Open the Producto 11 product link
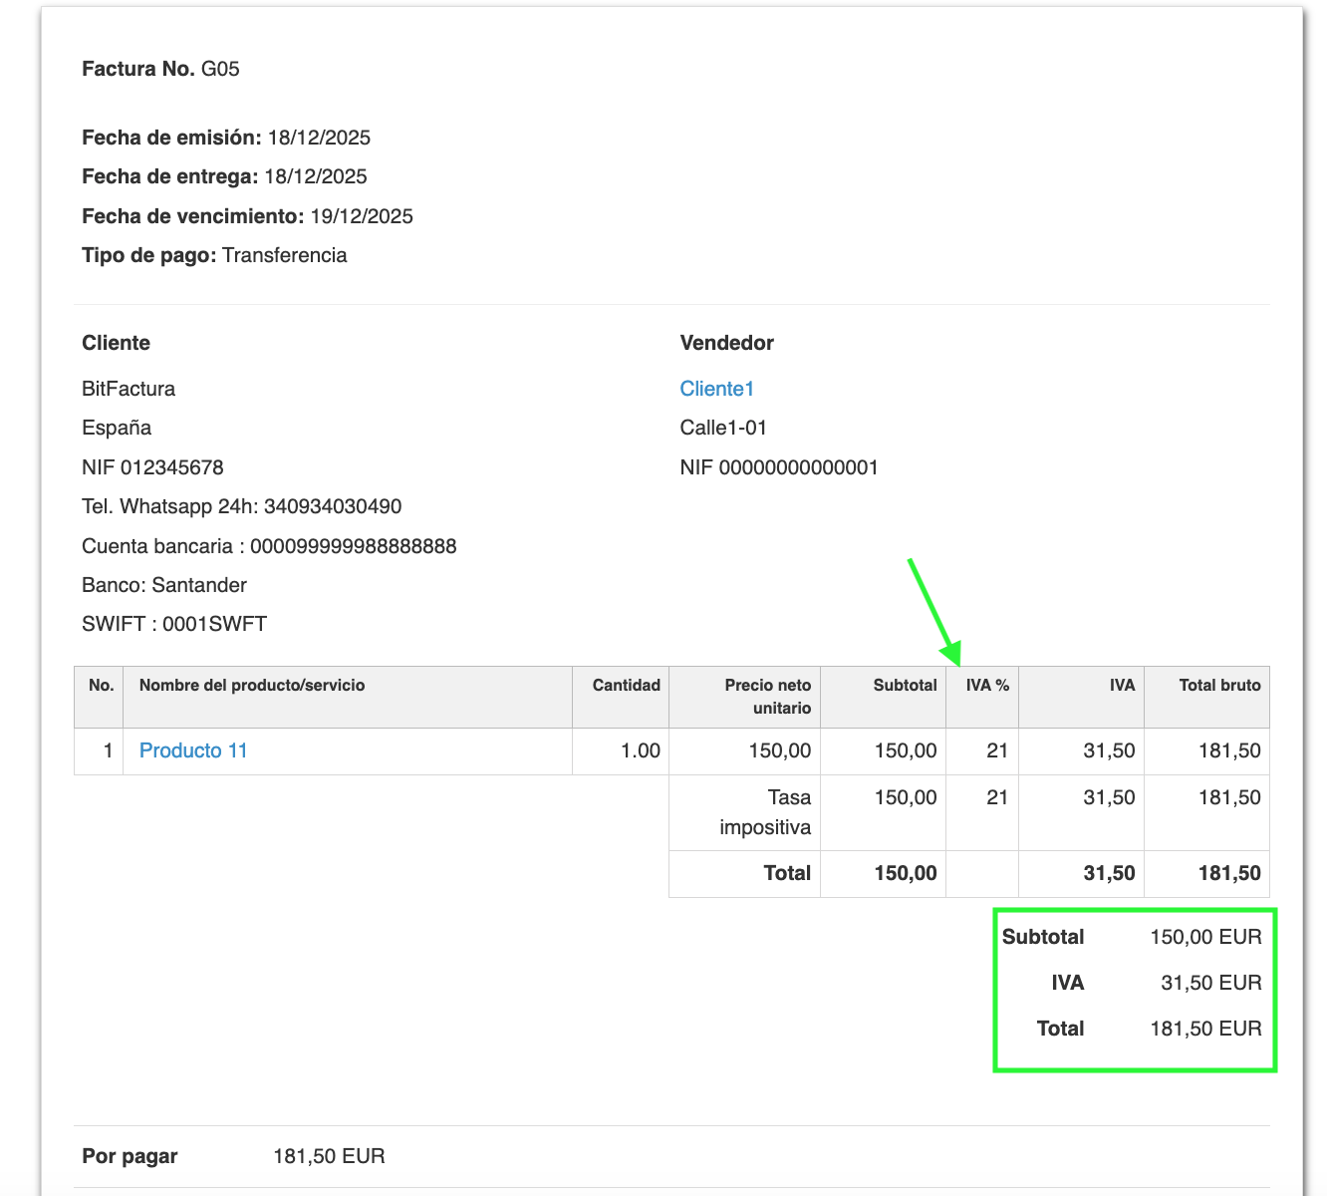Viewport: 1327px width, 1196px height. point(193,750)
